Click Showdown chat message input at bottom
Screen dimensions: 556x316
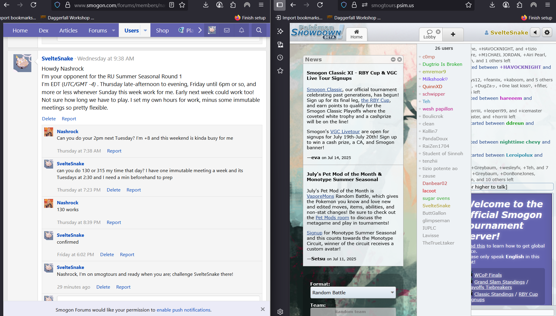point(512,313)
